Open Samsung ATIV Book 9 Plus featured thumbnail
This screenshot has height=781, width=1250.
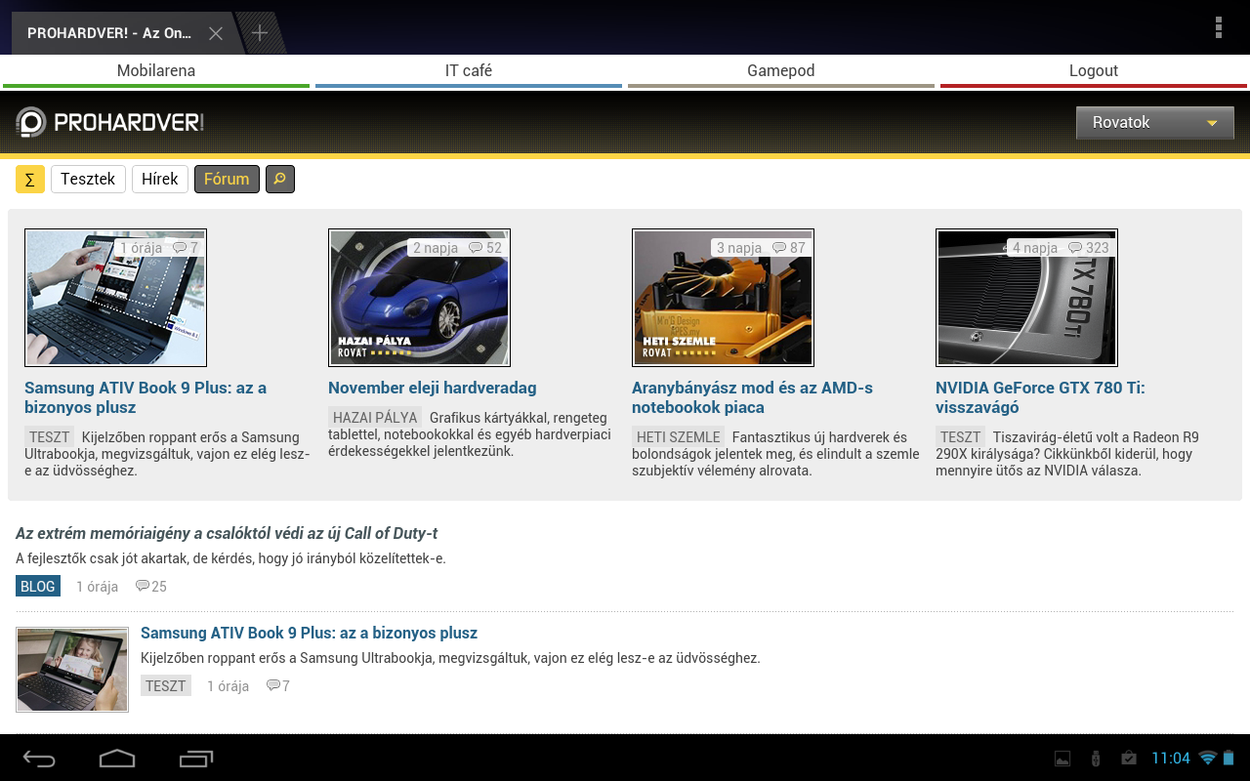click(x=115, y=298)
